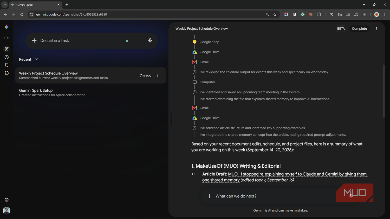Click "I've solidified article structure" step text

252,128
